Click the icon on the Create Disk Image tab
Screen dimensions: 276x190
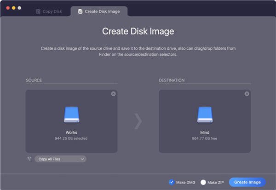80,11
